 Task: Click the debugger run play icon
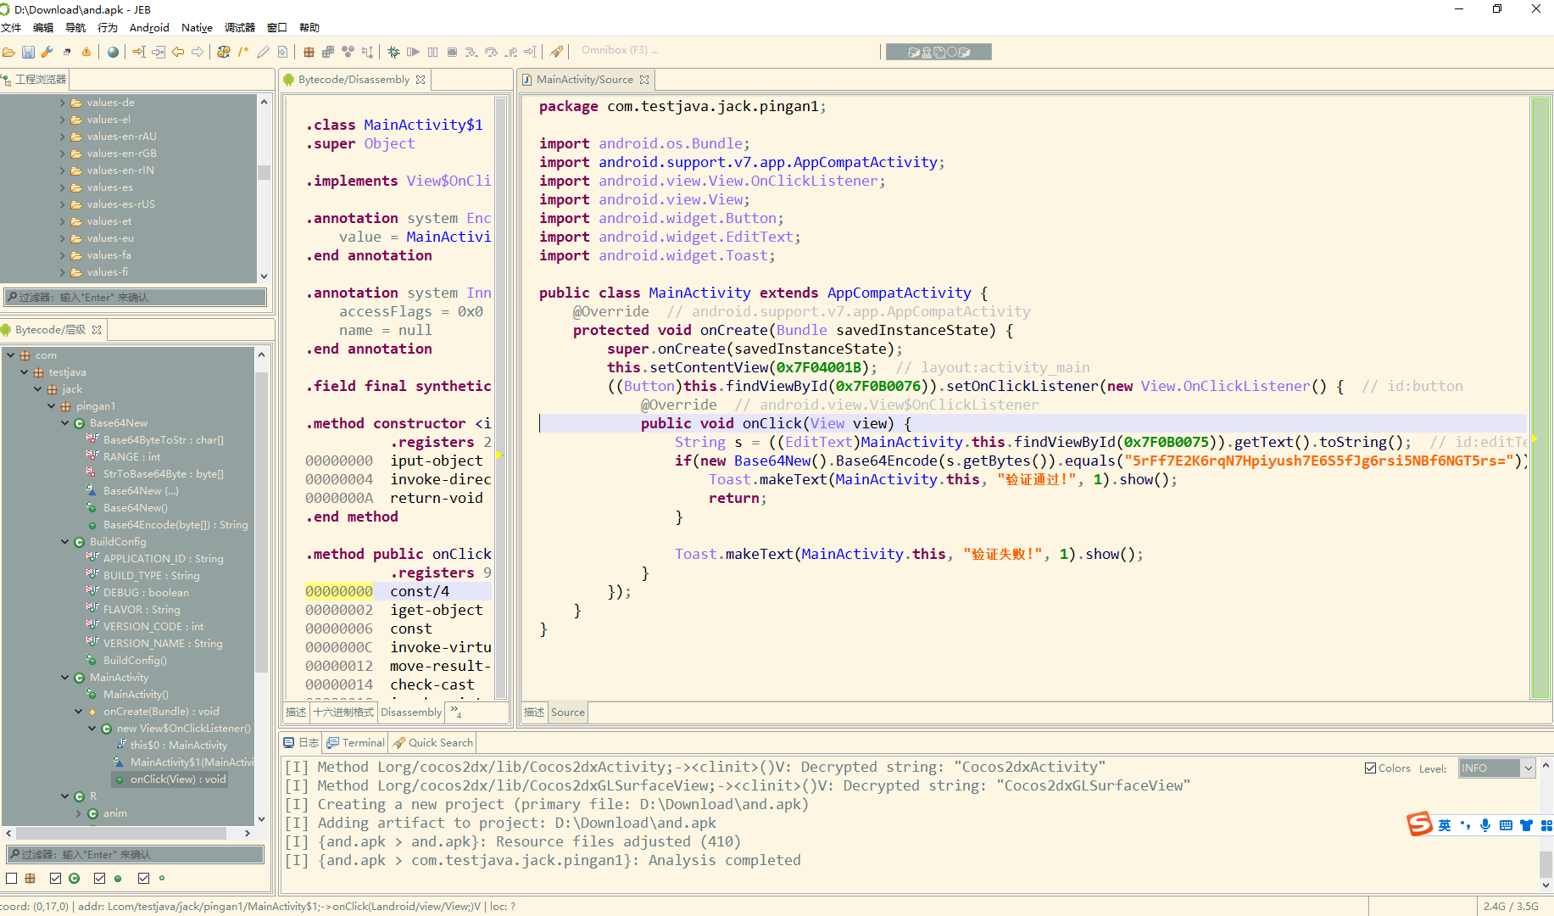tap(413, 52)
